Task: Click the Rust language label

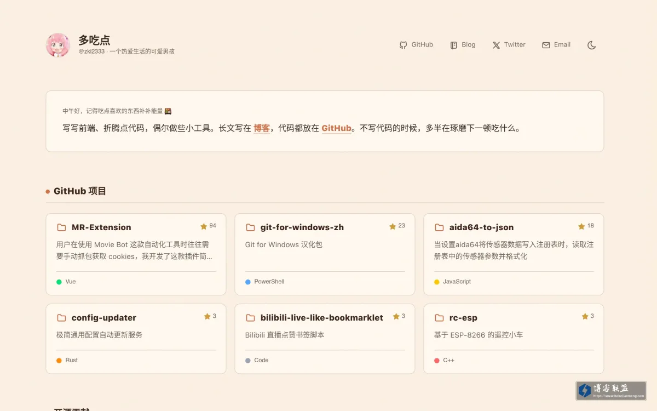Action: (x=72, y=361)
